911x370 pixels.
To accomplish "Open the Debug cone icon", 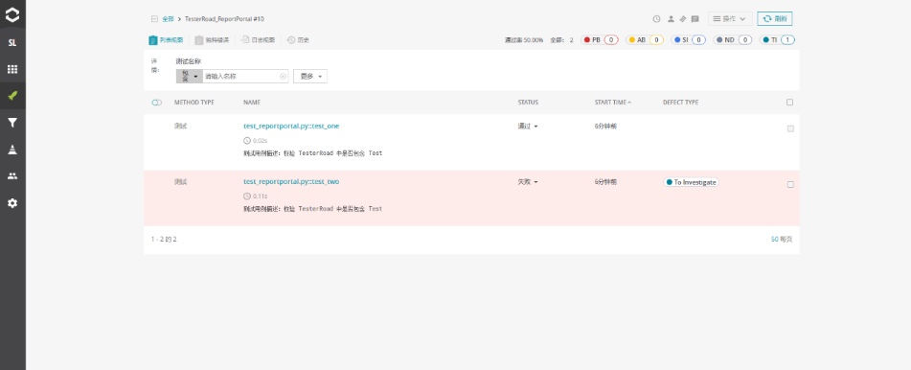I will pyautogui.click(x=12, y=150).
